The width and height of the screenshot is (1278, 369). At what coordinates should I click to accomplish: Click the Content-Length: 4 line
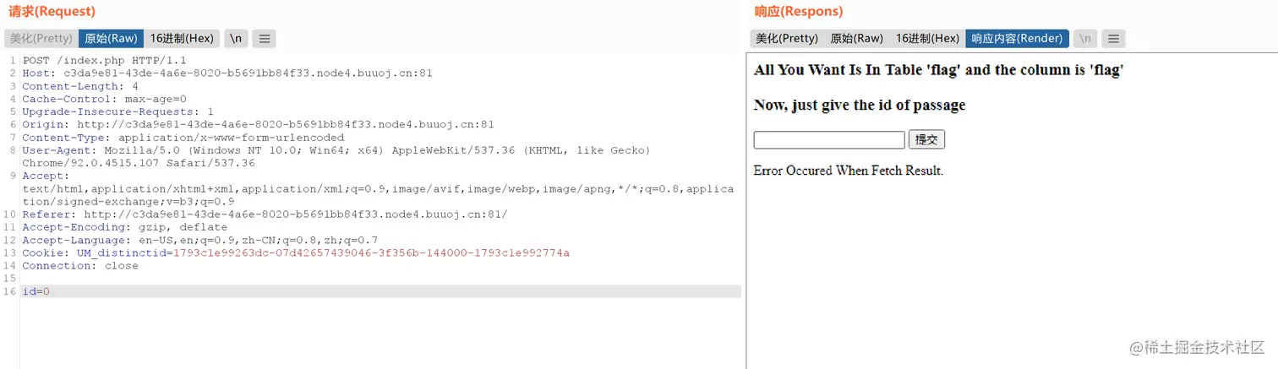[80, 86]
